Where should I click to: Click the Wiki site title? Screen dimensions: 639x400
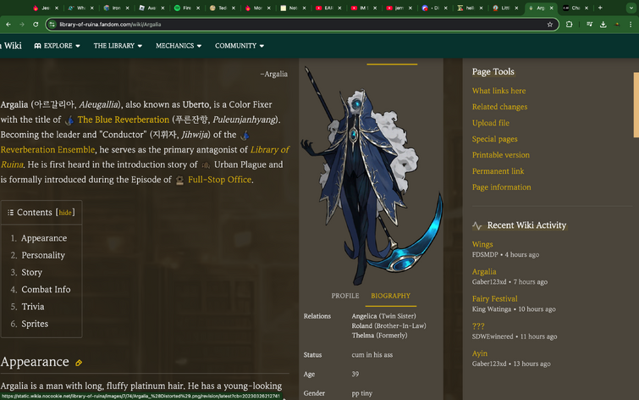pyautogui.click(x=12, y=46)
